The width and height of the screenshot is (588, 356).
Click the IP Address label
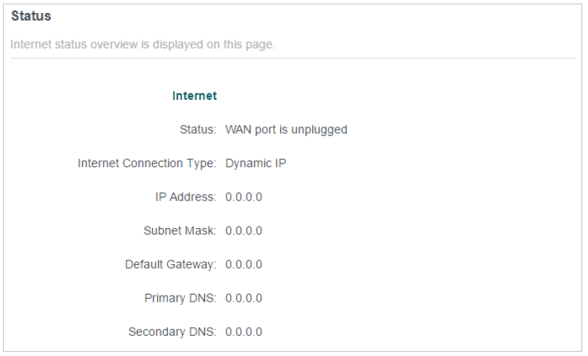(185, 197)
